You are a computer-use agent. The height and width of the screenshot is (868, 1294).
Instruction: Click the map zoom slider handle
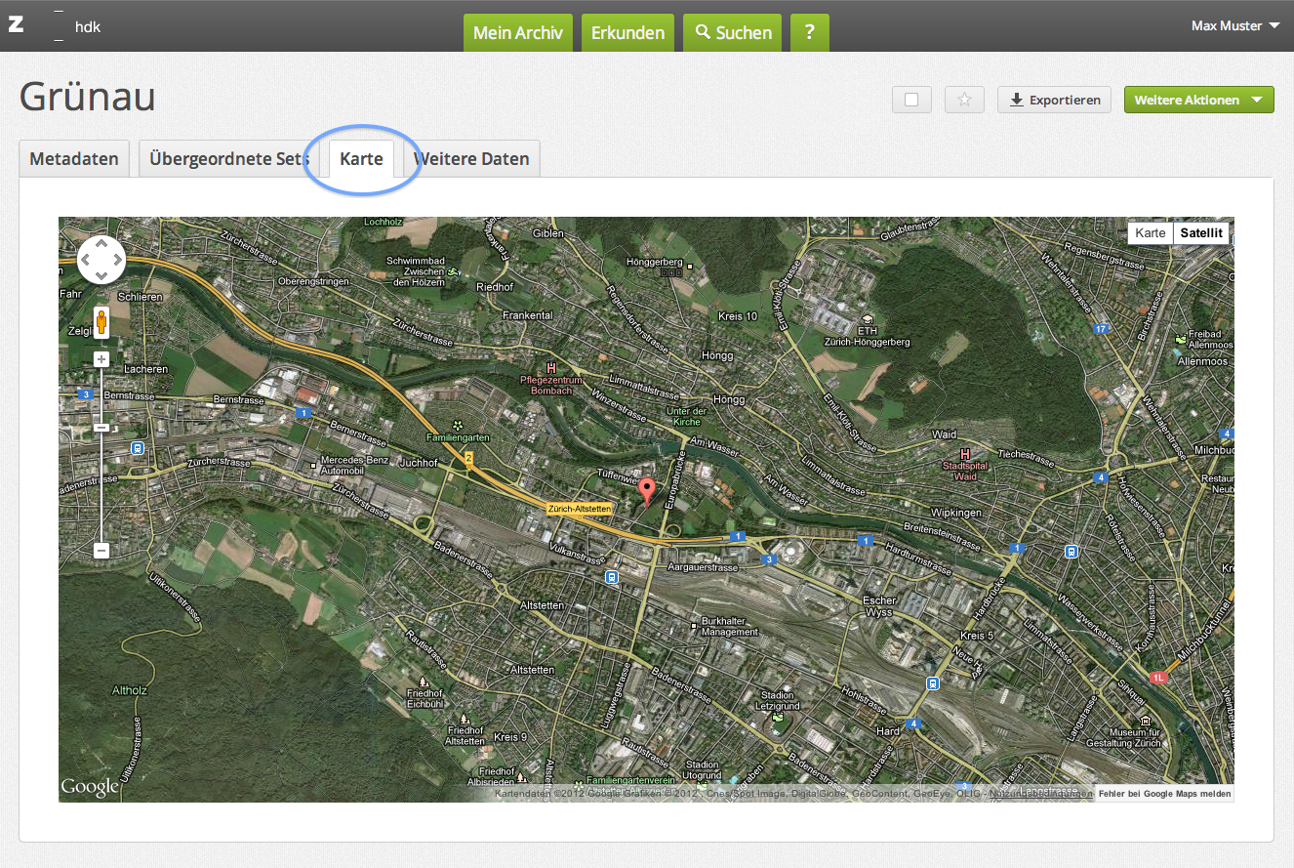[101, 428]
